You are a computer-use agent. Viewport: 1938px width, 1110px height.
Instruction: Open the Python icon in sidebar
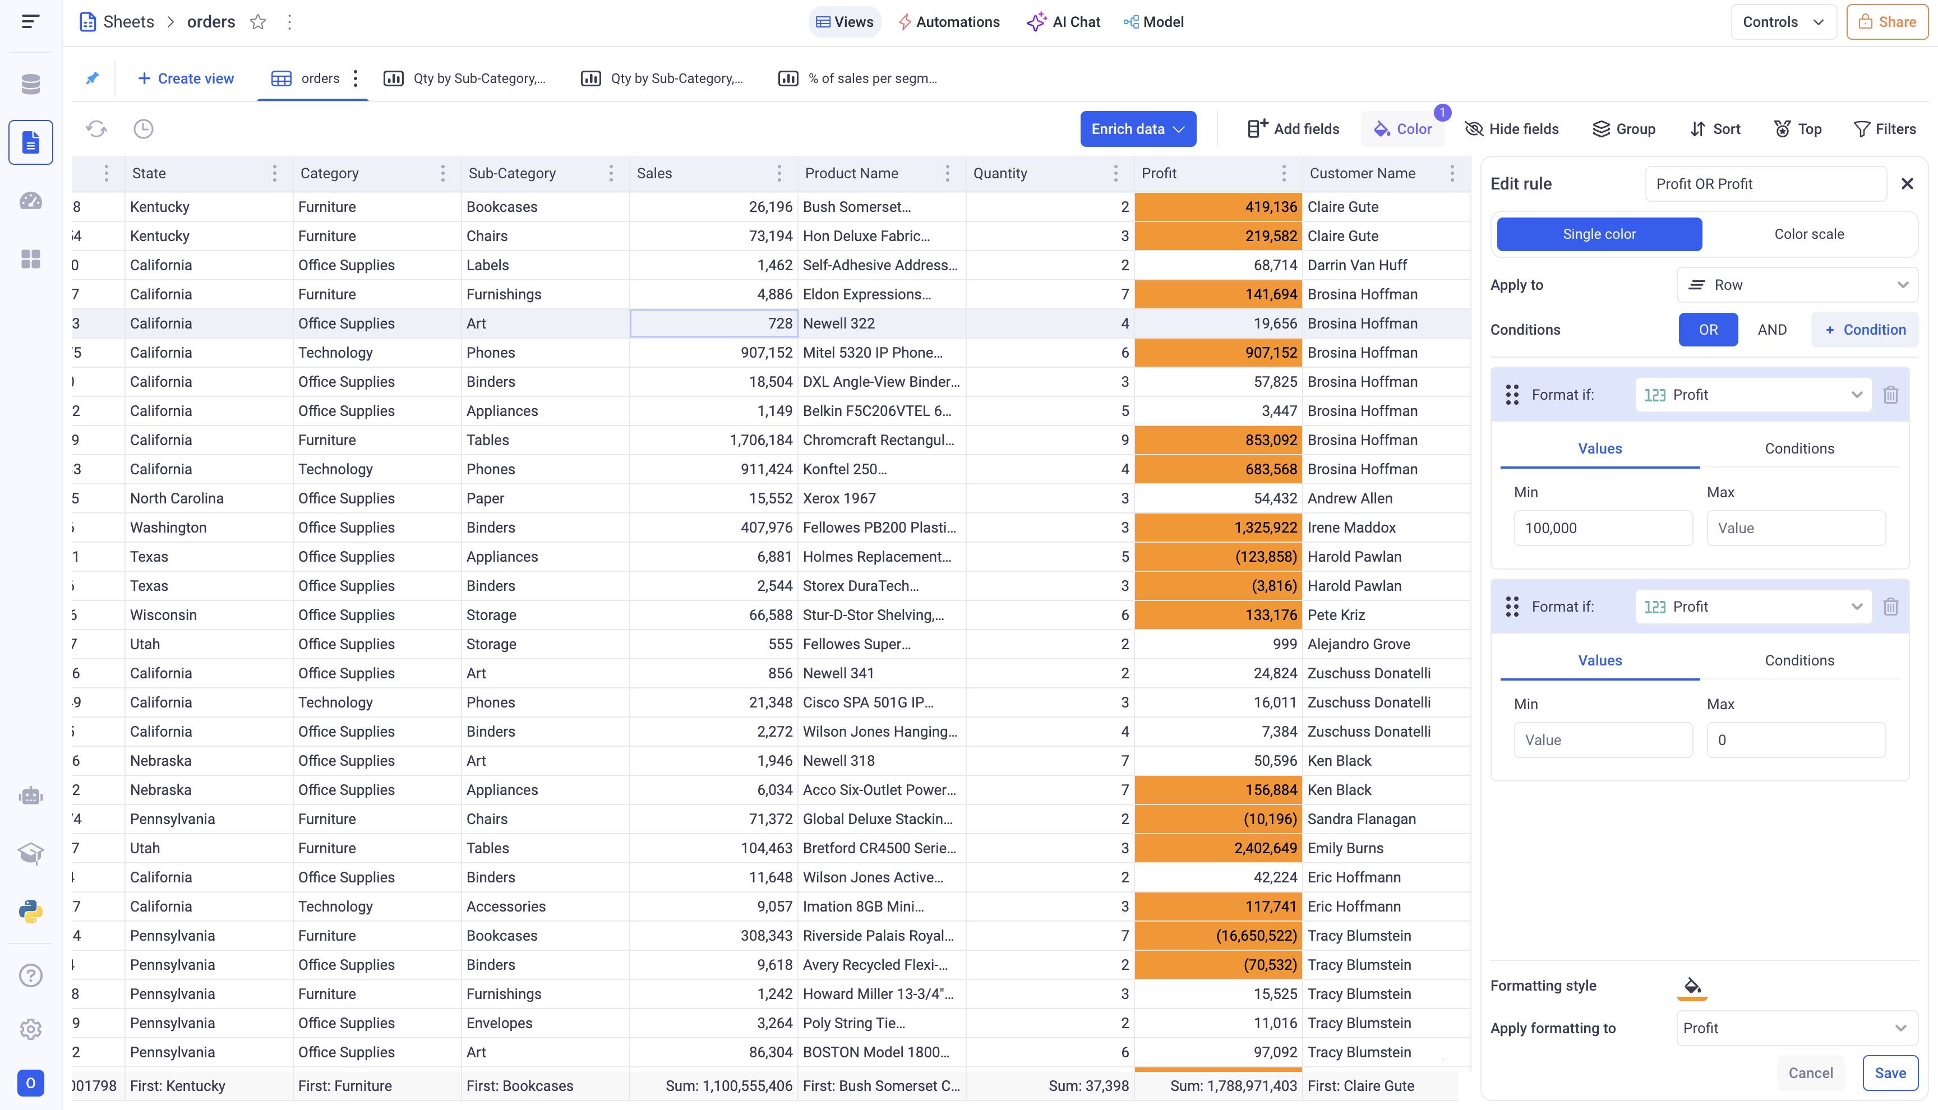tap(30, 911)
